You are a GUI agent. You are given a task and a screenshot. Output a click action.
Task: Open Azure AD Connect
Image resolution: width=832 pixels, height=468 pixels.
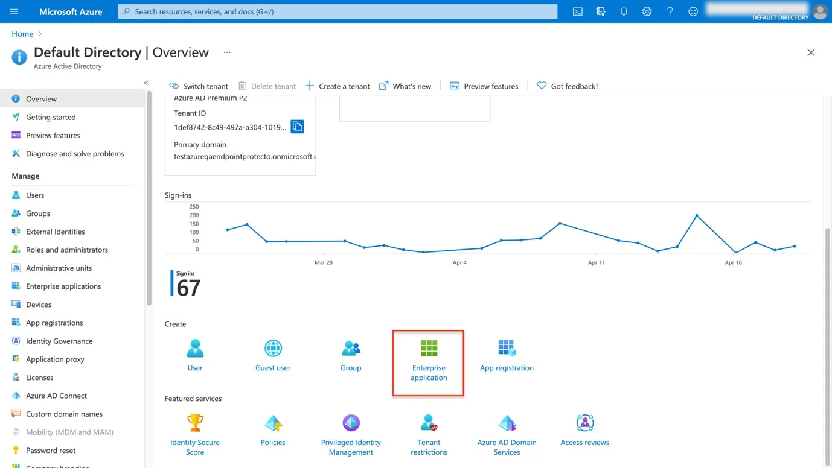[72, 396]
